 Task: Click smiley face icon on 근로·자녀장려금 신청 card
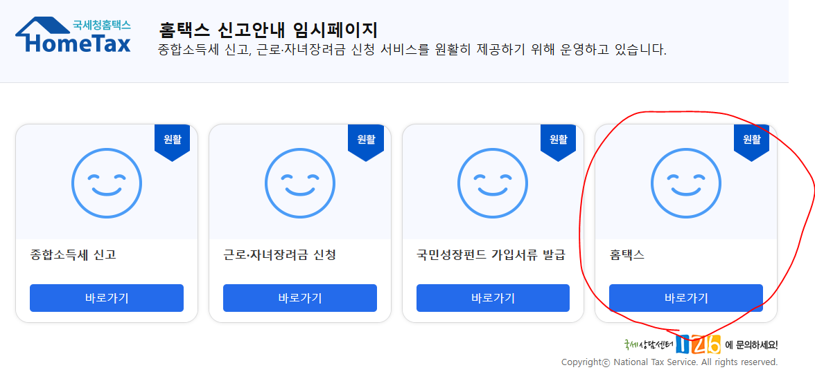coord(300,183)
